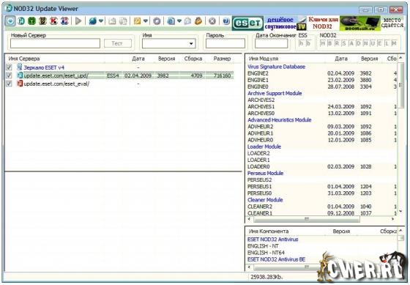
Task: Expand the dropdown arrow beside the globe icon
Action: coord(101,21)
